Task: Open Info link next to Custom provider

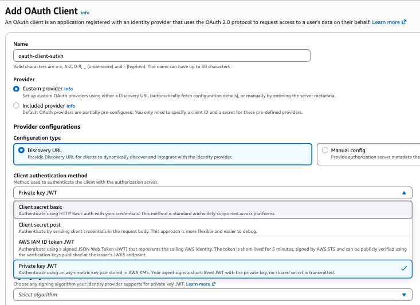Action: [68, 89]
